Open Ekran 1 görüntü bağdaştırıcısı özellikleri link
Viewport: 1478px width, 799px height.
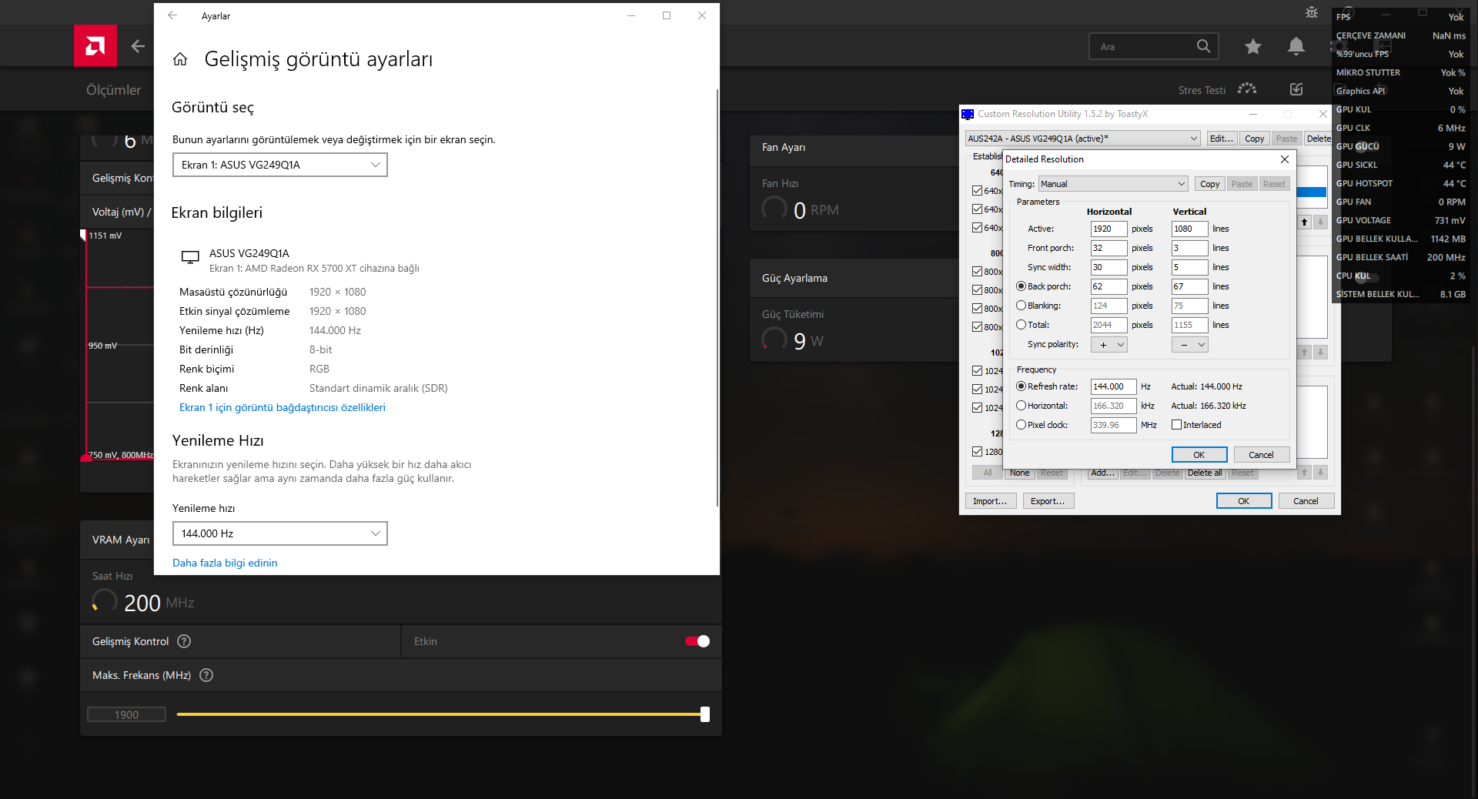[x=282, y=407]
